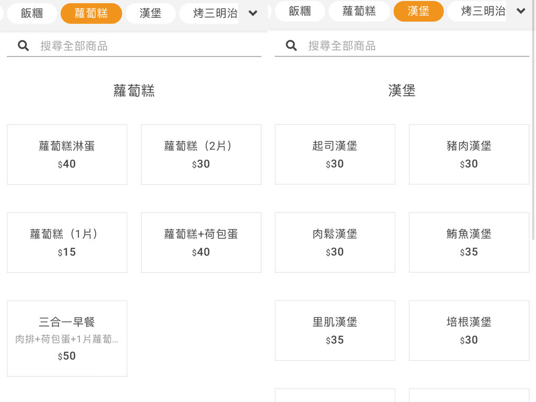Image resolution: width=536 pixels, height=402 pixels.
Task: Focus right panel 搜尋全部商品 search field
Action: point(402,46)
